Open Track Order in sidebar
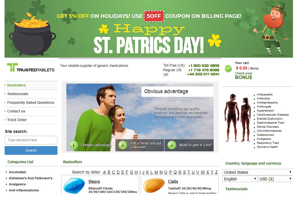 pos(17,120)
